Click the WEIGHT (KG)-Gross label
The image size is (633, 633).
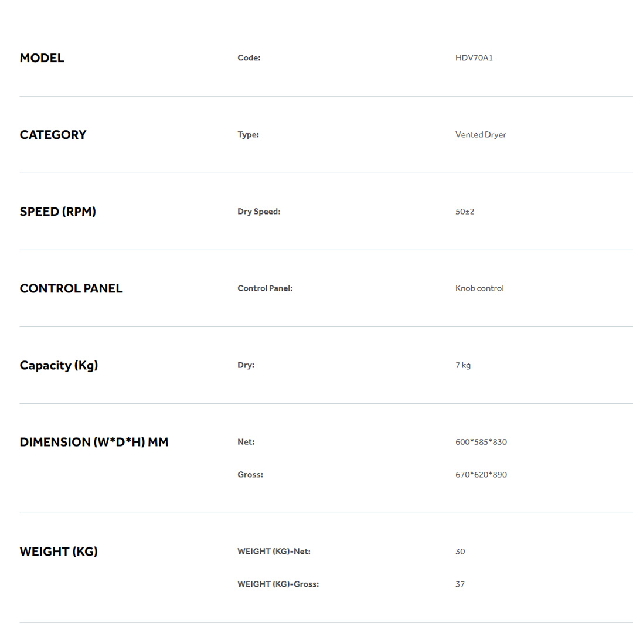click(278, 584)
